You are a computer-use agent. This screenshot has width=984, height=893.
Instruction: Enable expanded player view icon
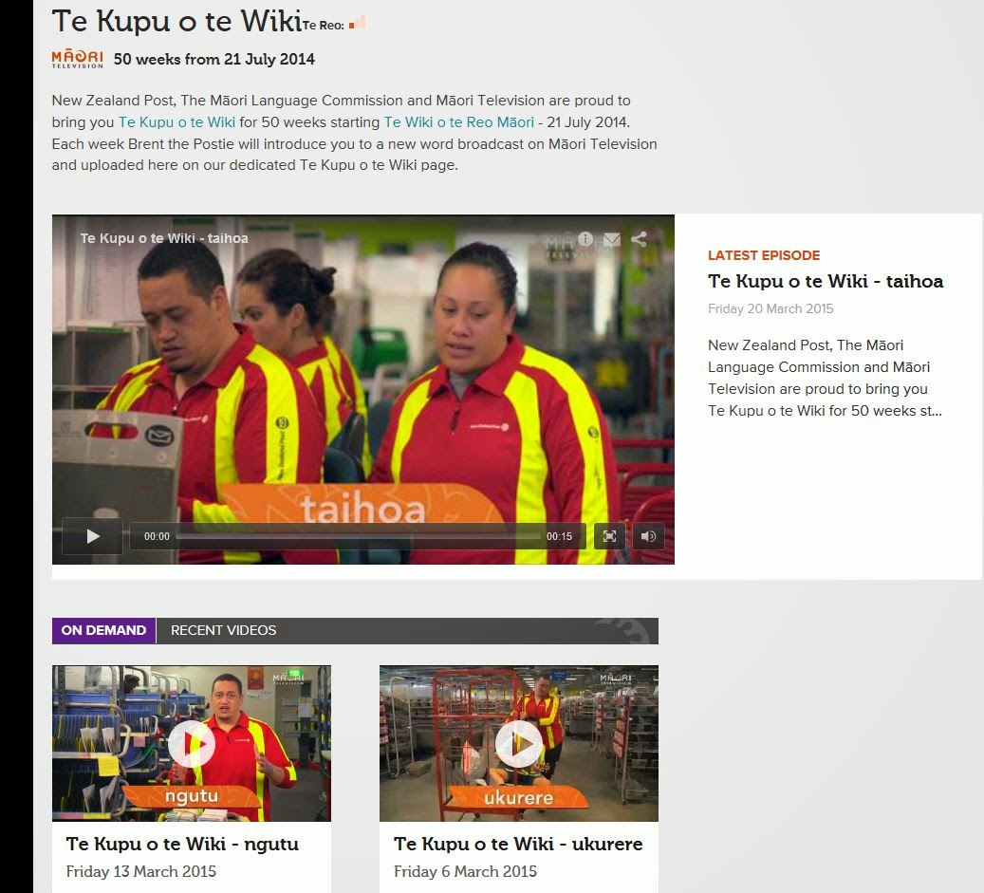[x=609, y=536]
